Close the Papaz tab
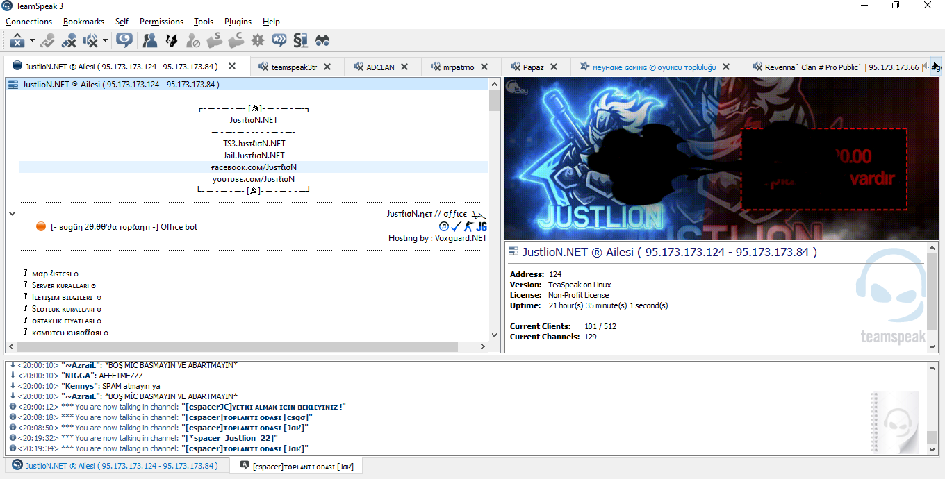The image size is (945, 479). pos(554,67)
